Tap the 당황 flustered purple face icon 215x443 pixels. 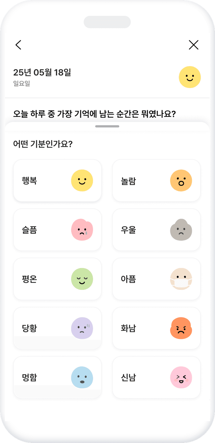tap(82, 328)
